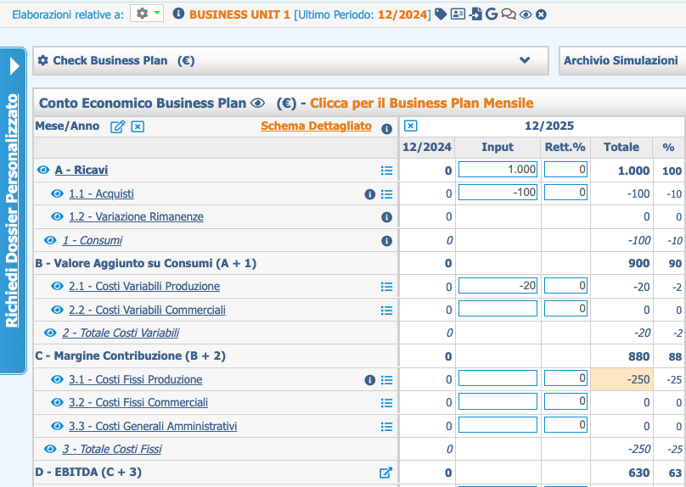Screen dimensions: 686x487
Task: Toggle eye icon for 1 - Consumi
Action: (x=50, y=240)
